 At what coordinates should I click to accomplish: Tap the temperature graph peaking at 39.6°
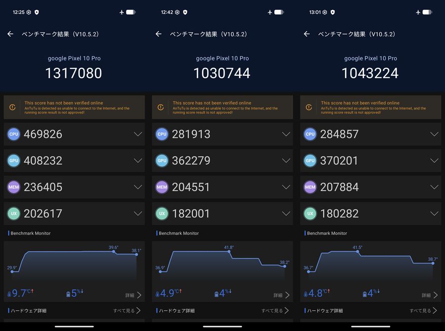[74, 263]
